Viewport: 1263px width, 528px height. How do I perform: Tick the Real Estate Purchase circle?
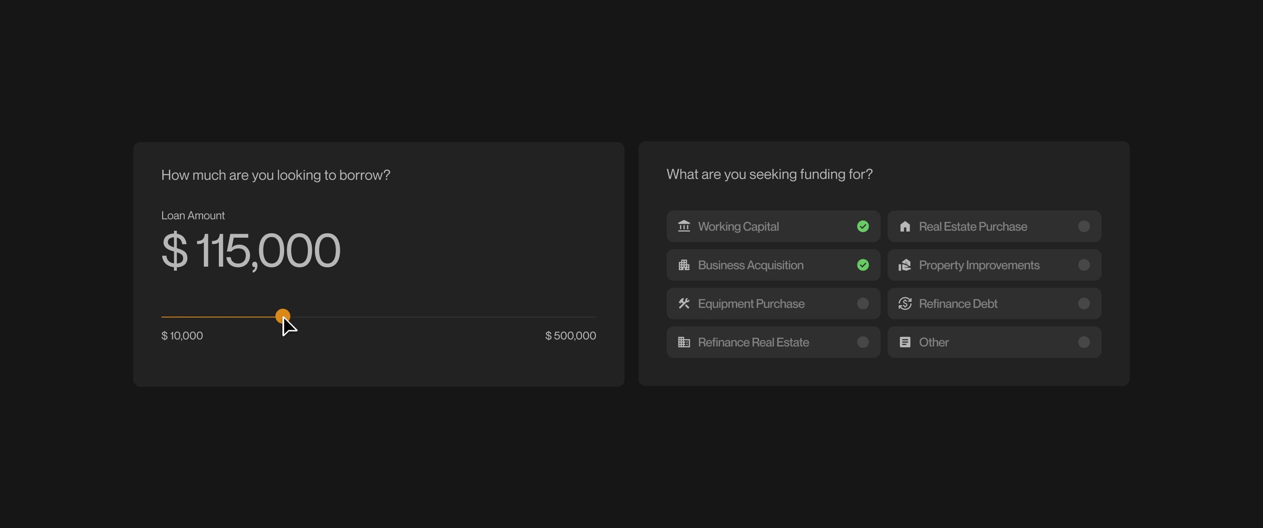1084,226
